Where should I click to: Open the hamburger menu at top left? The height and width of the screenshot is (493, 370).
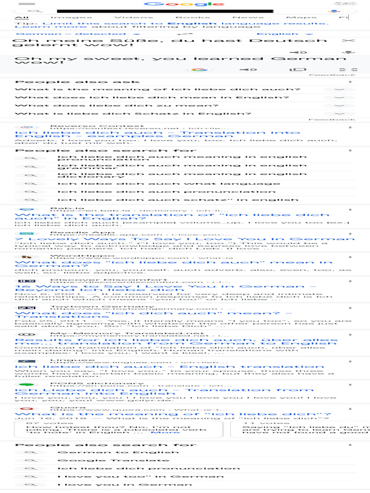pos(27,4)
